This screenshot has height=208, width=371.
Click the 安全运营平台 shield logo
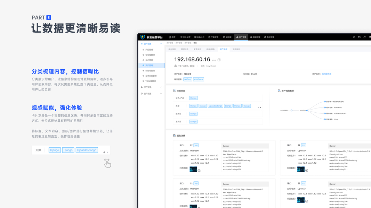[143, 37]
